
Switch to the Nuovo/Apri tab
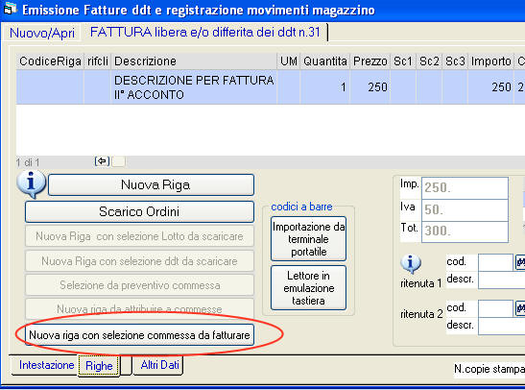point(42,34)
